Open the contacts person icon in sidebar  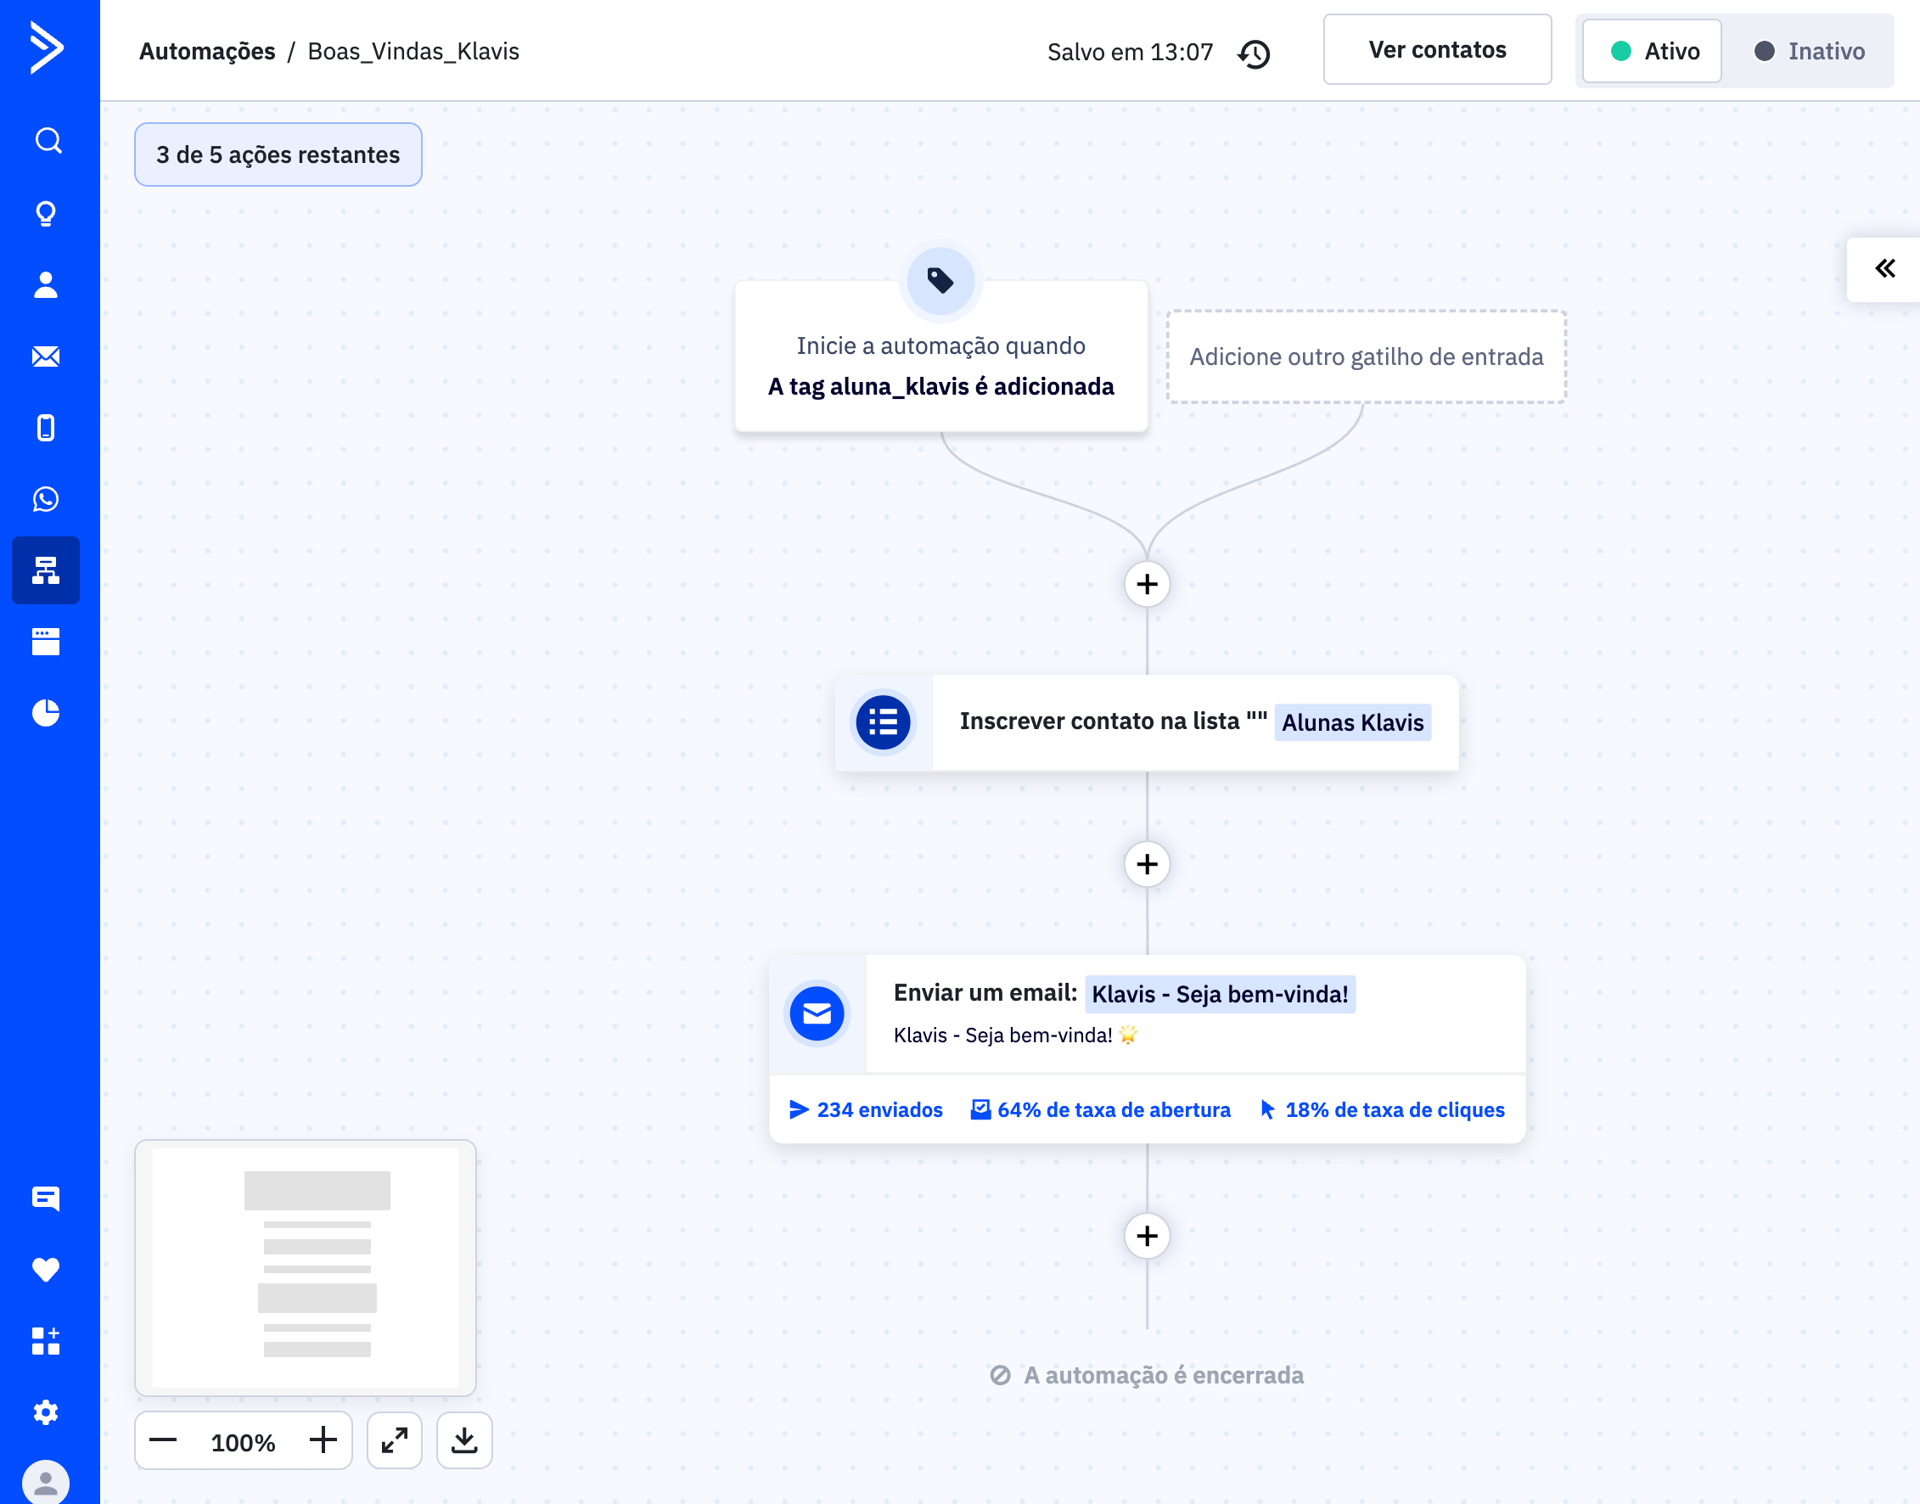tap(46, 284)
